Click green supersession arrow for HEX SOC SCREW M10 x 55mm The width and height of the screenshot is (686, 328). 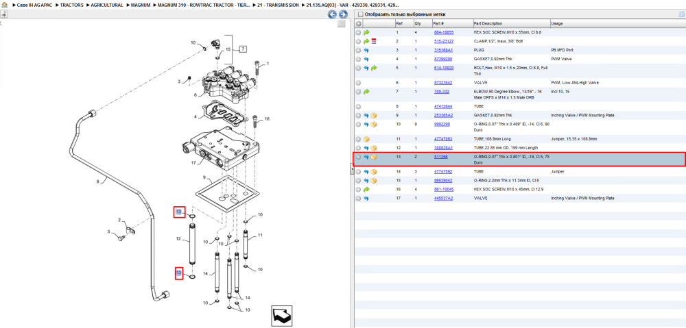click(366, 32)
